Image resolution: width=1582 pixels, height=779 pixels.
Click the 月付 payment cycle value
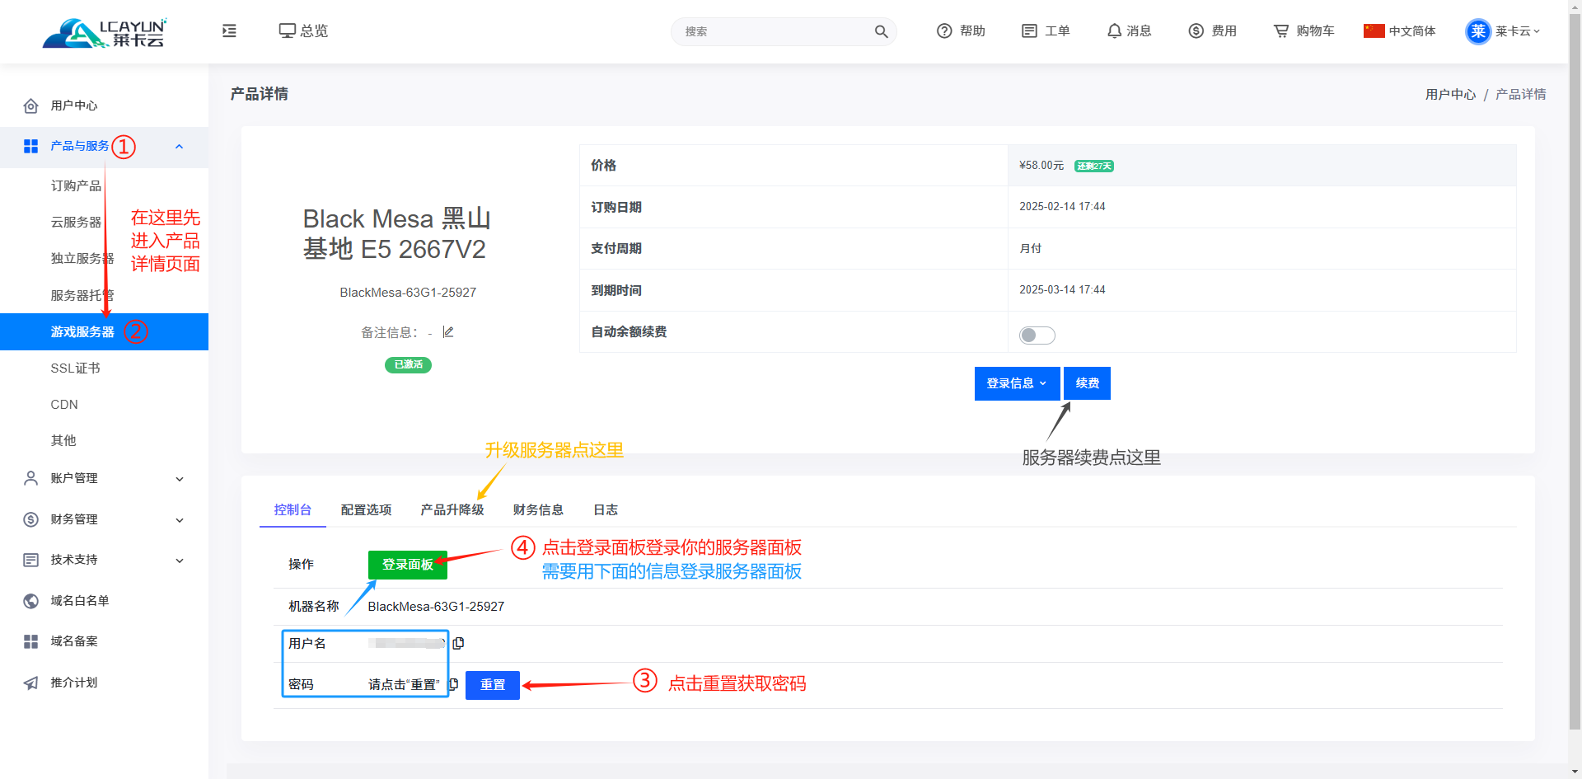click(x=1030, y=248)
